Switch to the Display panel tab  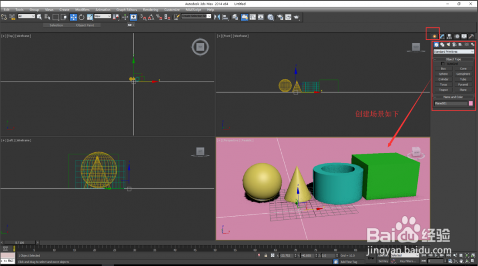click(464, 36)
